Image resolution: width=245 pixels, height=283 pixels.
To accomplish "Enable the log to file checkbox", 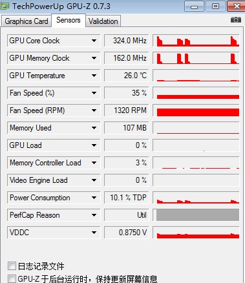I will click(x=12, y=266).
